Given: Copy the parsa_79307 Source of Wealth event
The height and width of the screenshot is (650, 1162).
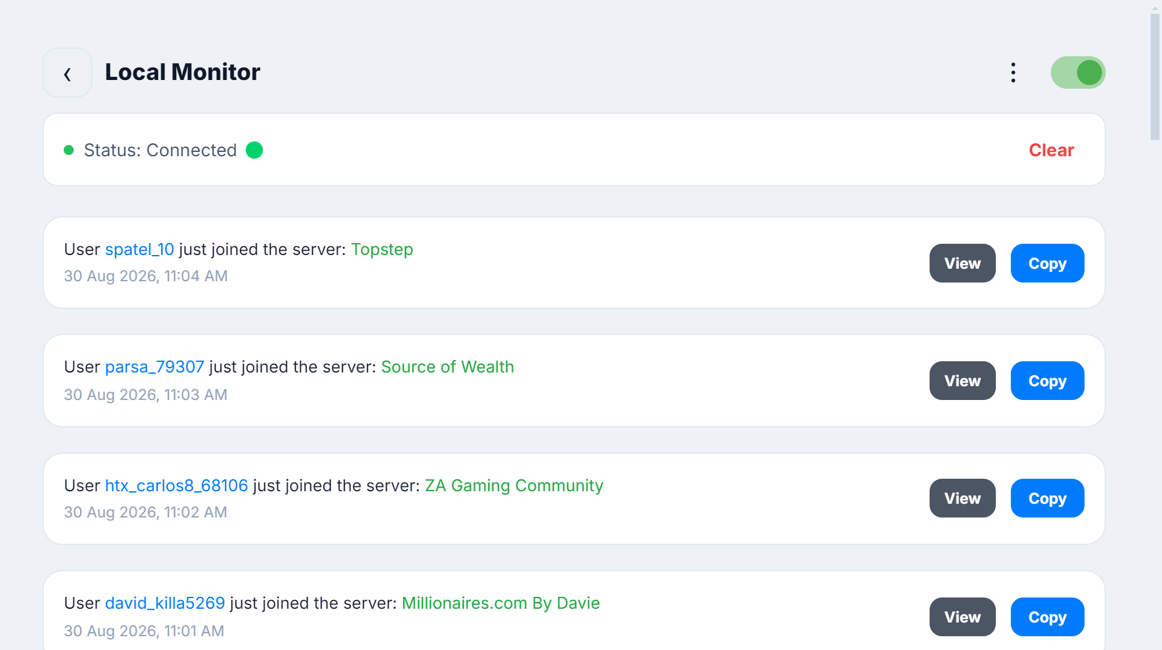Looking at the screenshot, I should (x=1048, y=381).
